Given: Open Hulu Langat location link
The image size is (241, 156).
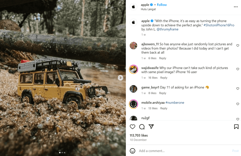Looking at the screenshot, I should (148, 9).
